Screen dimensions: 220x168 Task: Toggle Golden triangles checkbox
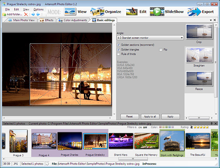click(x=118, y=49)
